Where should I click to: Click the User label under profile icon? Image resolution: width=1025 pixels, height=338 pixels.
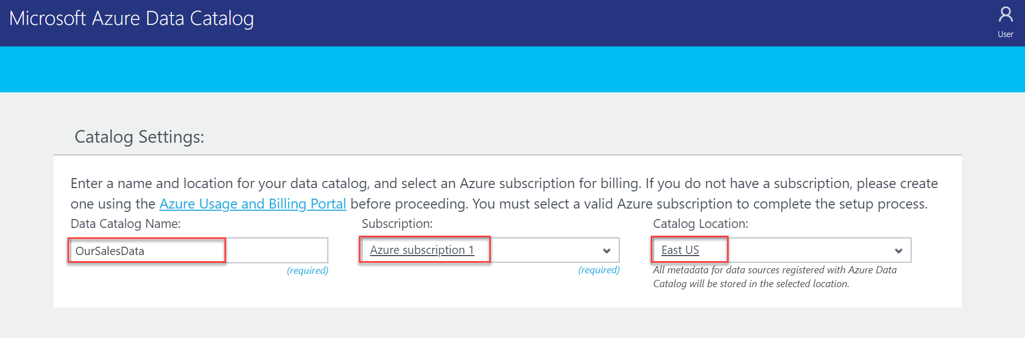point(1005,34)
